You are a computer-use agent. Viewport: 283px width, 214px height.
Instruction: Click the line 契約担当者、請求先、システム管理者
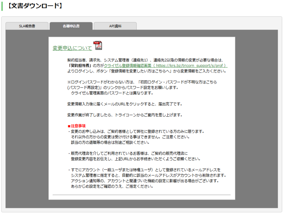click(x=145, y=60)
